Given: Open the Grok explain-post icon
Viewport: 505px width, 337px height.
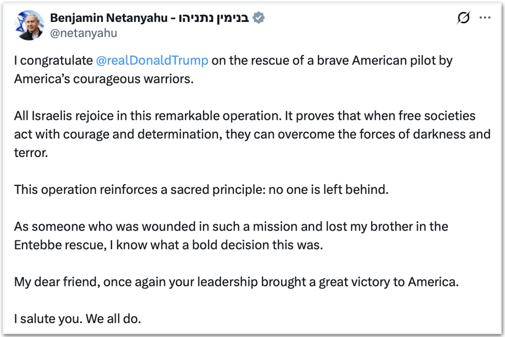Looking at the screenshot, I should click(x=463, y=18).
